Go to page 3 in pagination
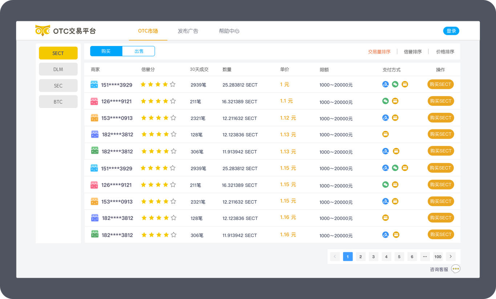 [373, 257]
